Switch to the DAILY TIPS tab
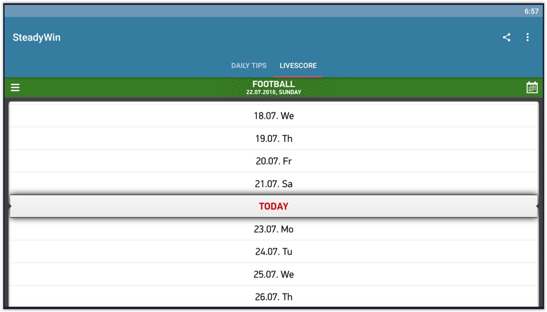The width and height of the screenshot is (547, 312). (248, 66)
